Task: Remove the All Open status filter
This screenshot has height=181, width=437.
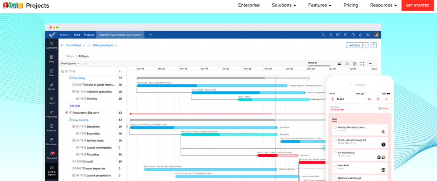Action: [77, 56]
